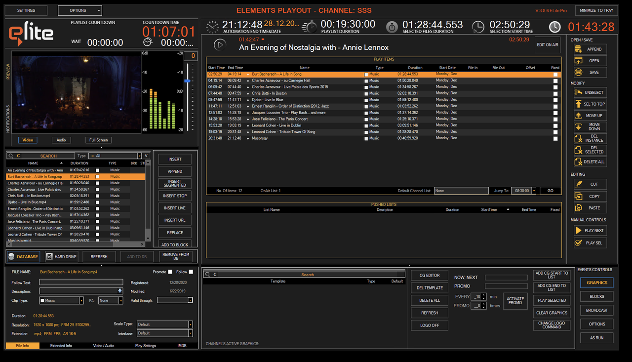This screenshot has height=362, width=632.
Task: Click the Database stack icon
Action: (11, 256)
